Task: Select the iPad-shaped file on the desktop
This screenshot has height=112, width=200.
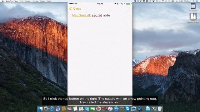Action: coord(193,6)
